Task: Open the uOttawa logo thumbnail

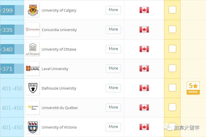Action: [33, 49]
